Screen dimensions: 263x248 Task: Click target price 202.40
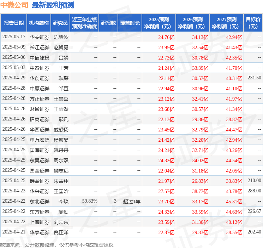tap(254, 232)
